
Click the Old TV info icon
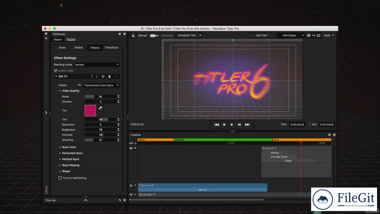(96, 76)
